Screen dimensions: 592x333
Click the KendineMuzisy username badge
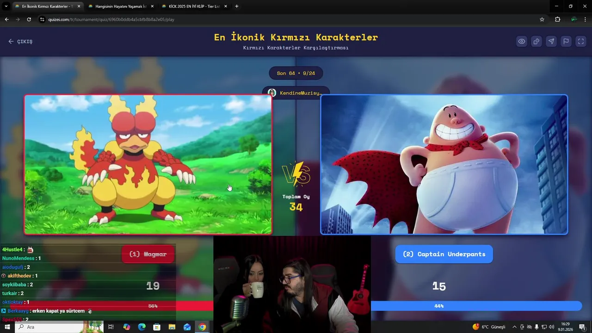296,93
